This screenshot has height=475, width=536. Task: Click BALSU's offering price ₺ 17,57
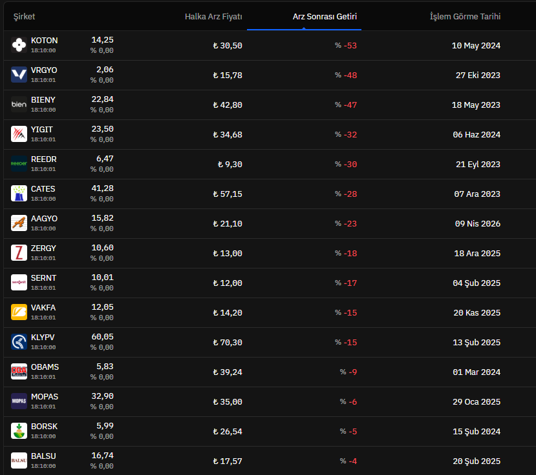pos(228,461)
